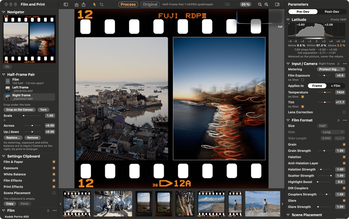Reset the Input / Camera section
The image size is (349, 219).
(x=338, y=64)
